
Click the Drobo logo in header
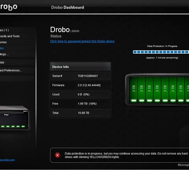click(x=9, y=7)
